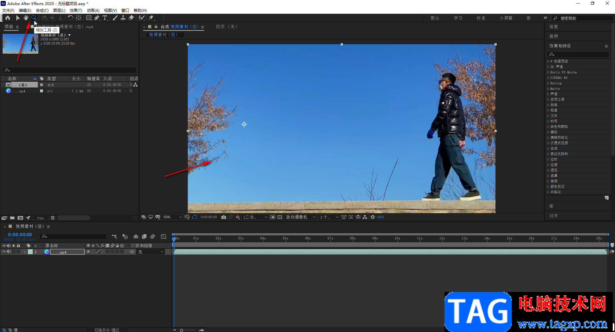Enable motion blur for all layers in timeline

(x=153, y=237)
